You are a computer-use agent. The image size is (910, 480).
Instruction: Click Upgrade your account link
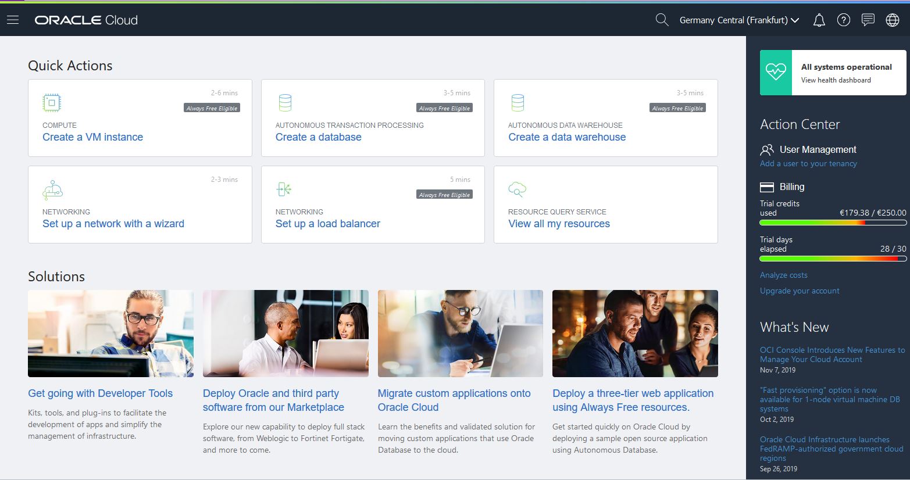[x=799, y=291]
